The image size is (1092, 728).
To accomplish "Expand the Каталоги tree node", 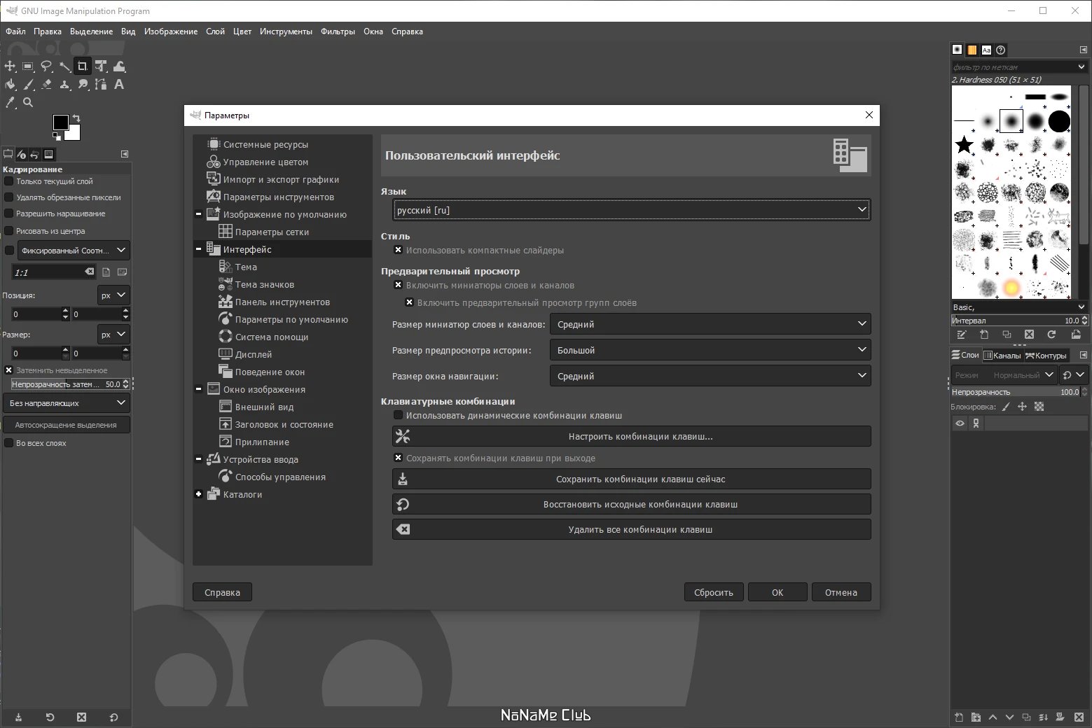I will pos(199,494).
